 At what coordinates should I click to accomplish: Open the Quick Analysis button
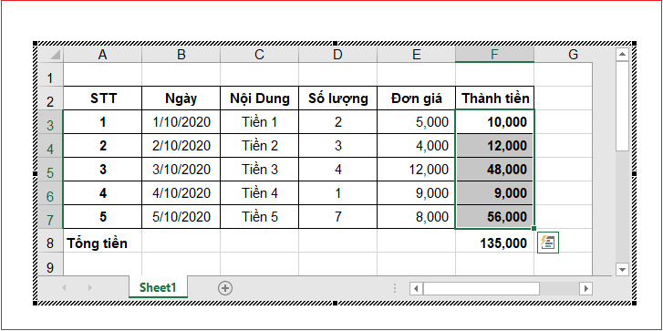click(x=547, y=243)
